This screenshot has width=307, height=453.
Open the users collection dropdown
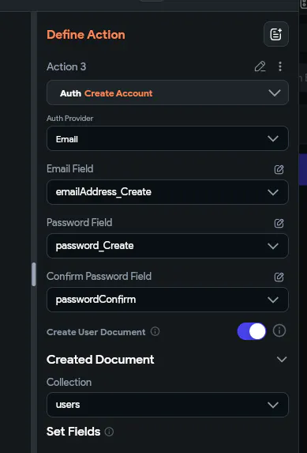(167, 405)
